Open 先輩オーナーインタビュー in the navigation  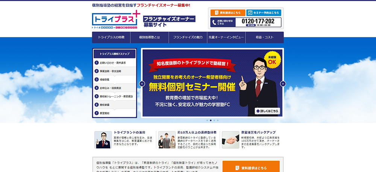(x=226, y=38)
